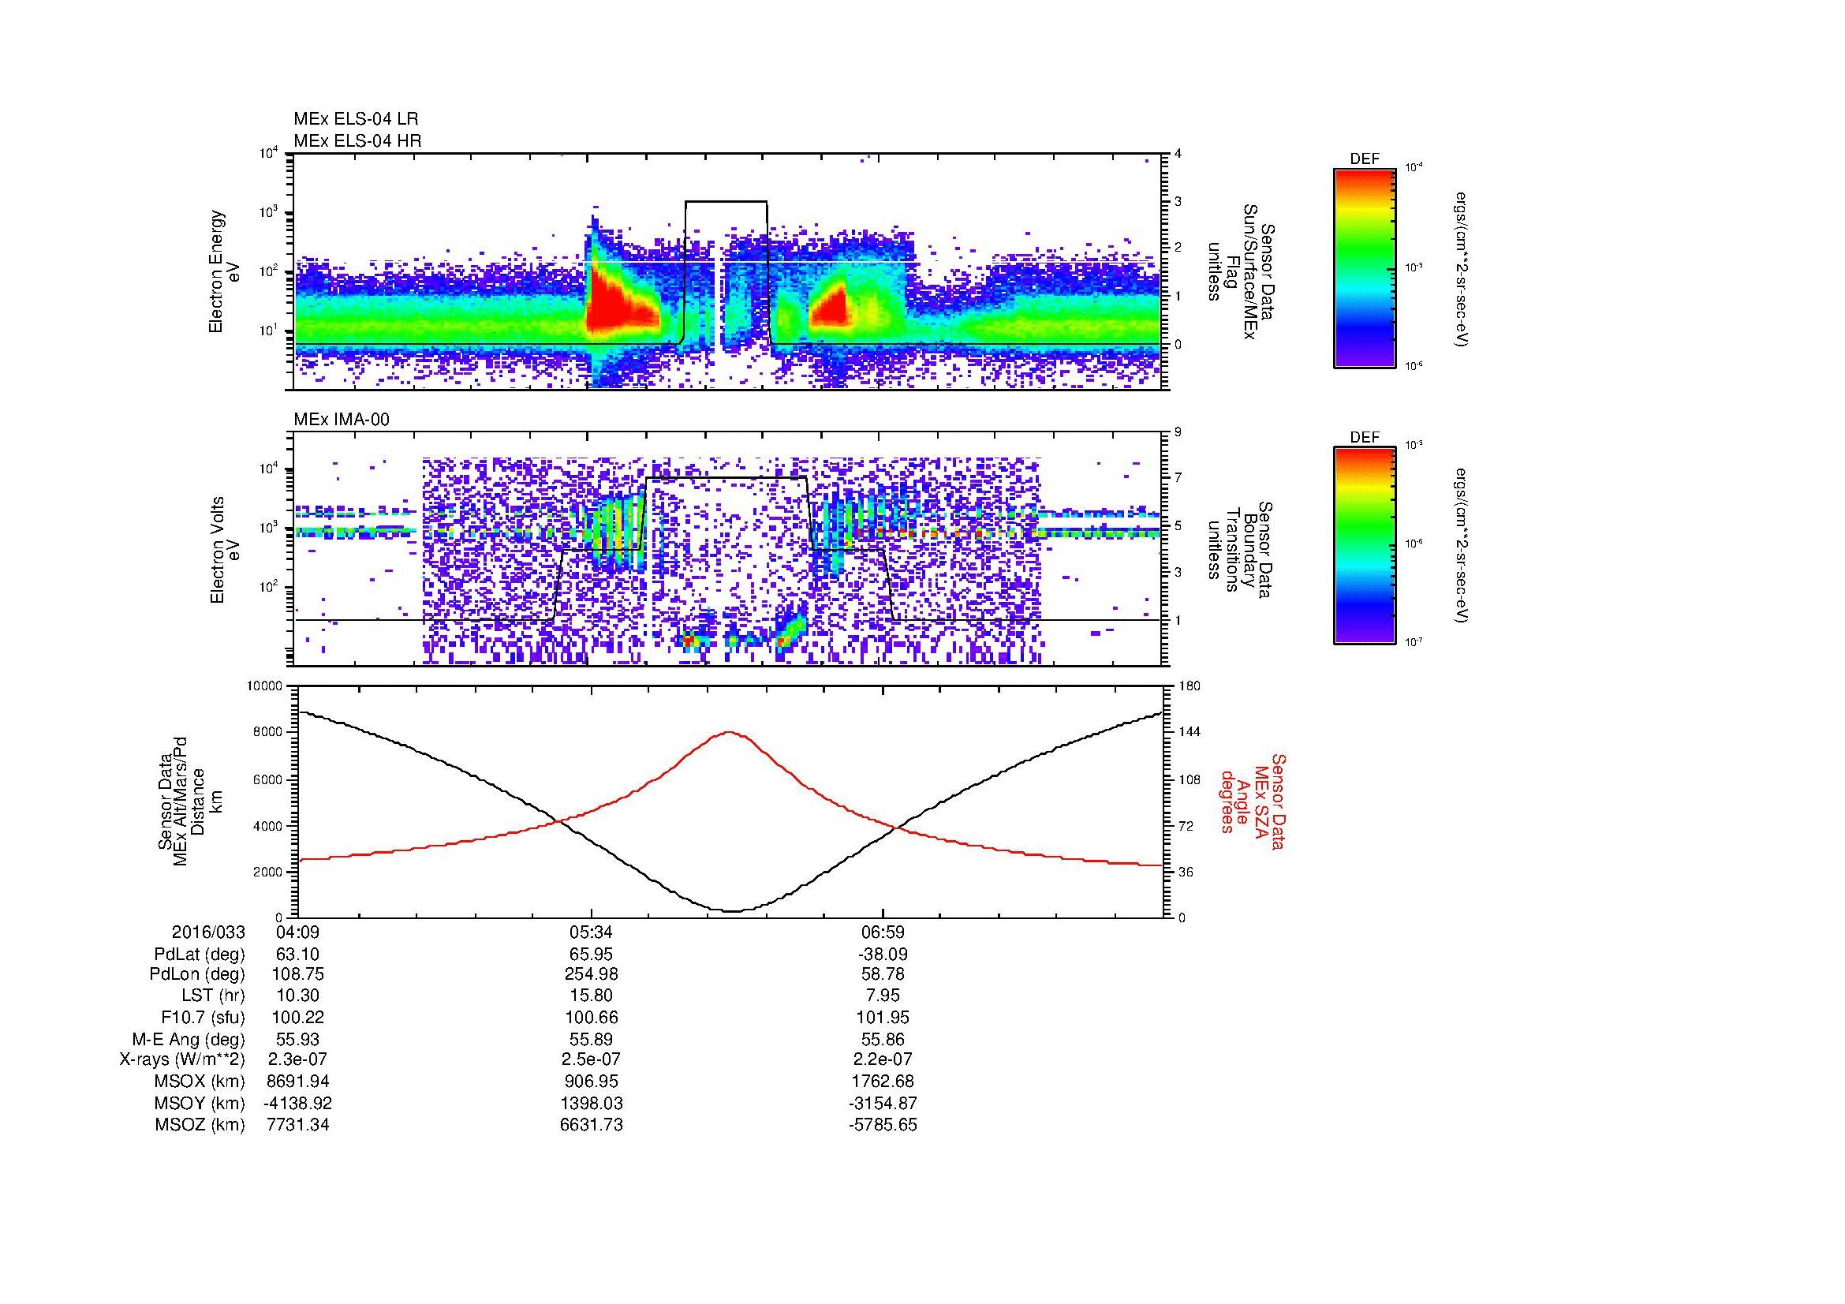Click the MSOX value "1762.68"
Image resolution: width=1845 pixels, height=1304 pixels.
883,1082
